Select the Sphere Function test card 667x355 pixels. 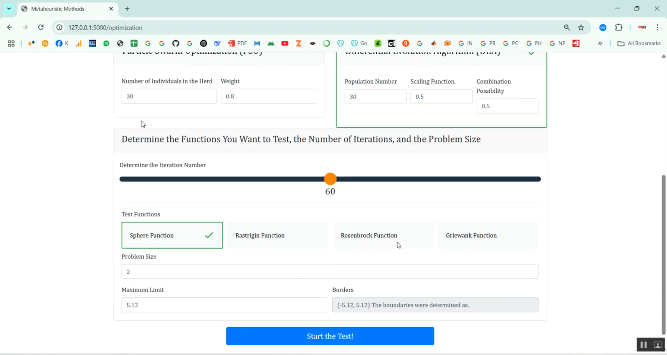click(x=172, y=235)
